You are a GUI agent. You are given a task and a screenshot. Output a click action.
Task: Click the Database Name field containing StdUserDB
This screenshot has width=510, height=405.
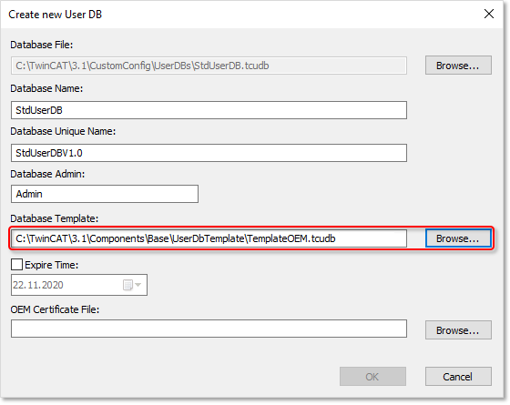pyautogui.click(x=209, y=110)
